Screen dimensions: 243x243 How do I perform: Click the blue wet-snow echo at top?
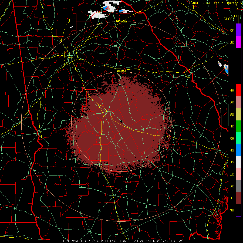tap(106, 8)
